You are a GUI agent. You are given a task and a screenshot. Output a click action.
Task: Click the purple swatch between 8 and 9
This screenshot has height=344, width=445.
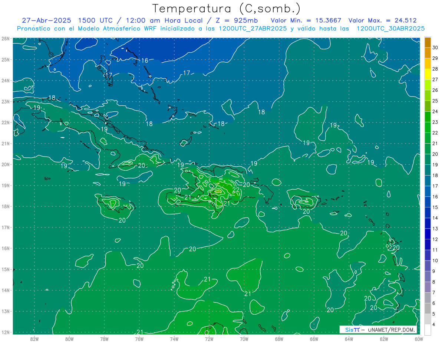pyautogui.click(x=428, y=276)
